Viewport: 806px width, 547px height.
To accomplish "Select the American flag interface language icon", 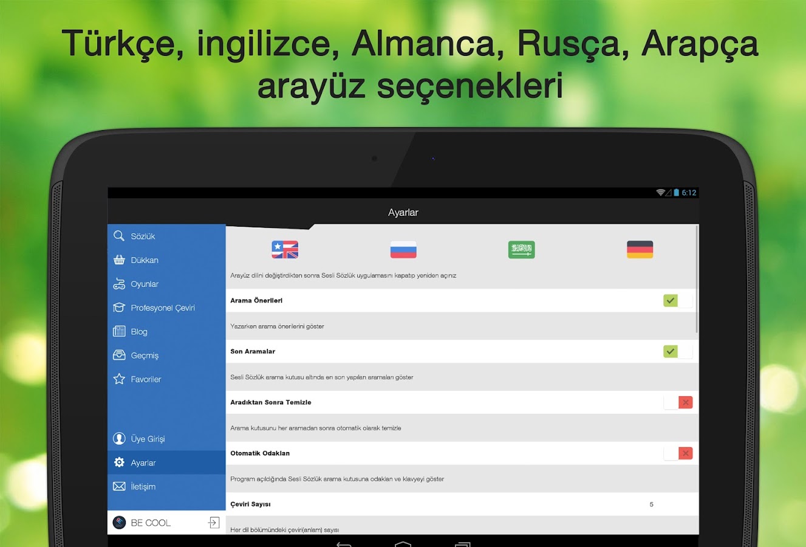I will (x=284, y=249).
